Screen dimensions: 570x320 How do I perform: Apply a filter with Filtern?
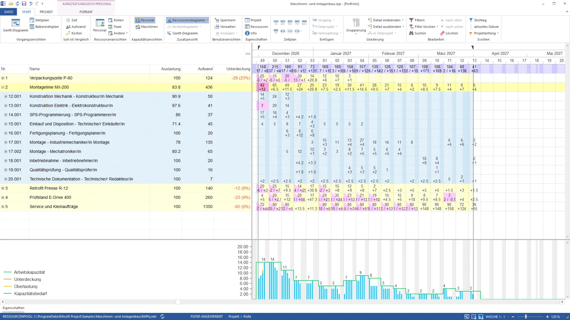pos(417,20)
